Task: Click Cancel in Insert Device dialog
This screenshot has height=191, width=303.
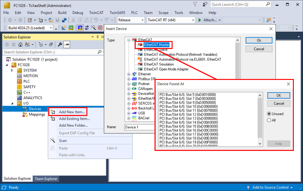Action: point(259,49)
